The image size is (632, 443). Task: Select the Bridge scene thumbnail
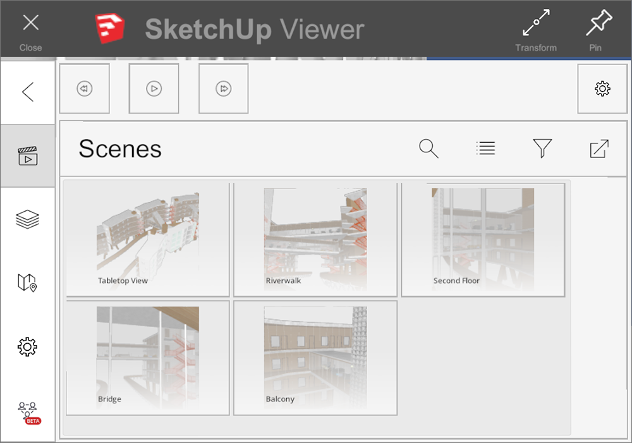coord(147,358)
